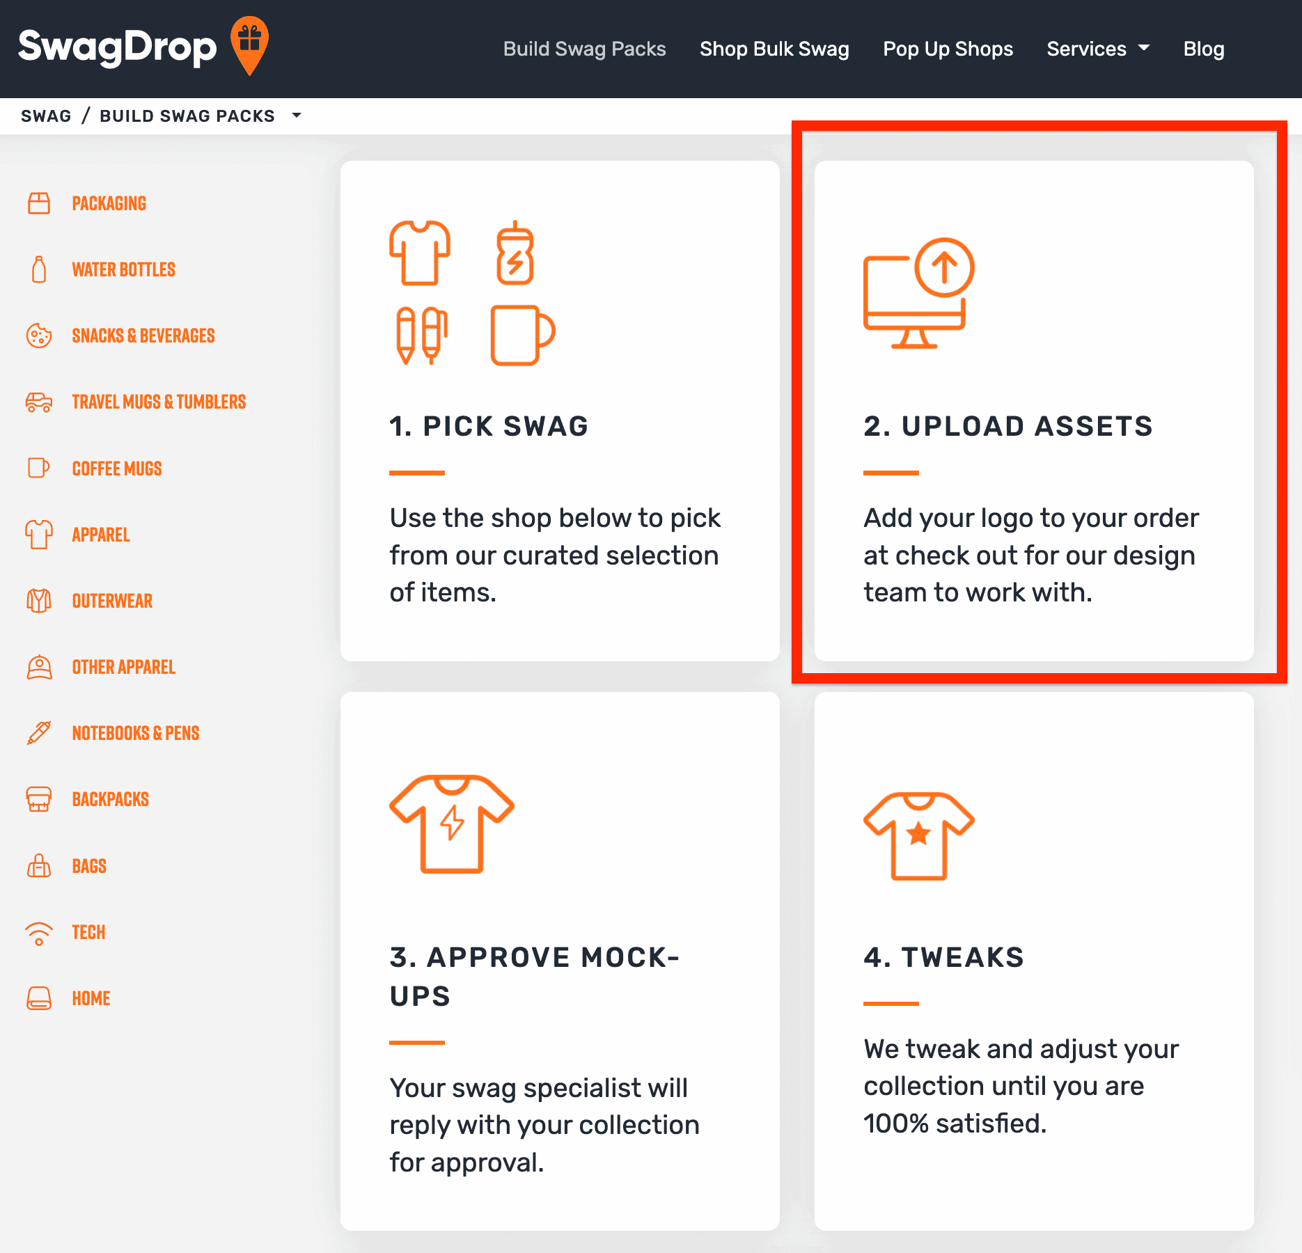Expand the Build Swag Packs breadcrumb dropdown
The height and width of the screenshot is (1253, 1302).
pyautogui.click(x=297, y=116)
